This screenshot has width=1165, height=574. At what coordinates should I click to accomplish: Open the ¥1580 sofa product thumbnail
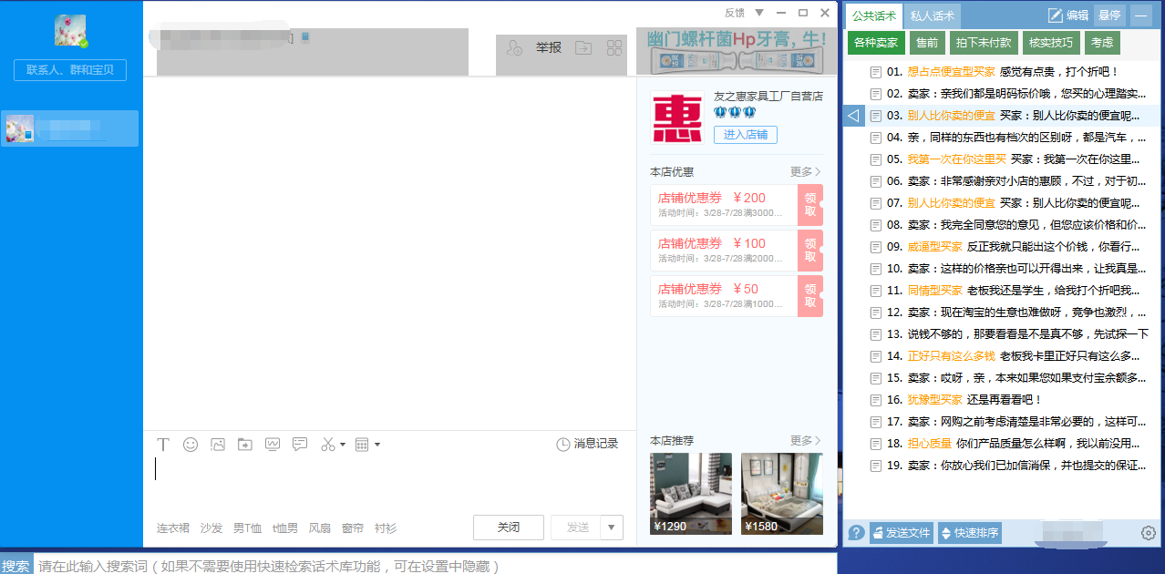point(782,493)
